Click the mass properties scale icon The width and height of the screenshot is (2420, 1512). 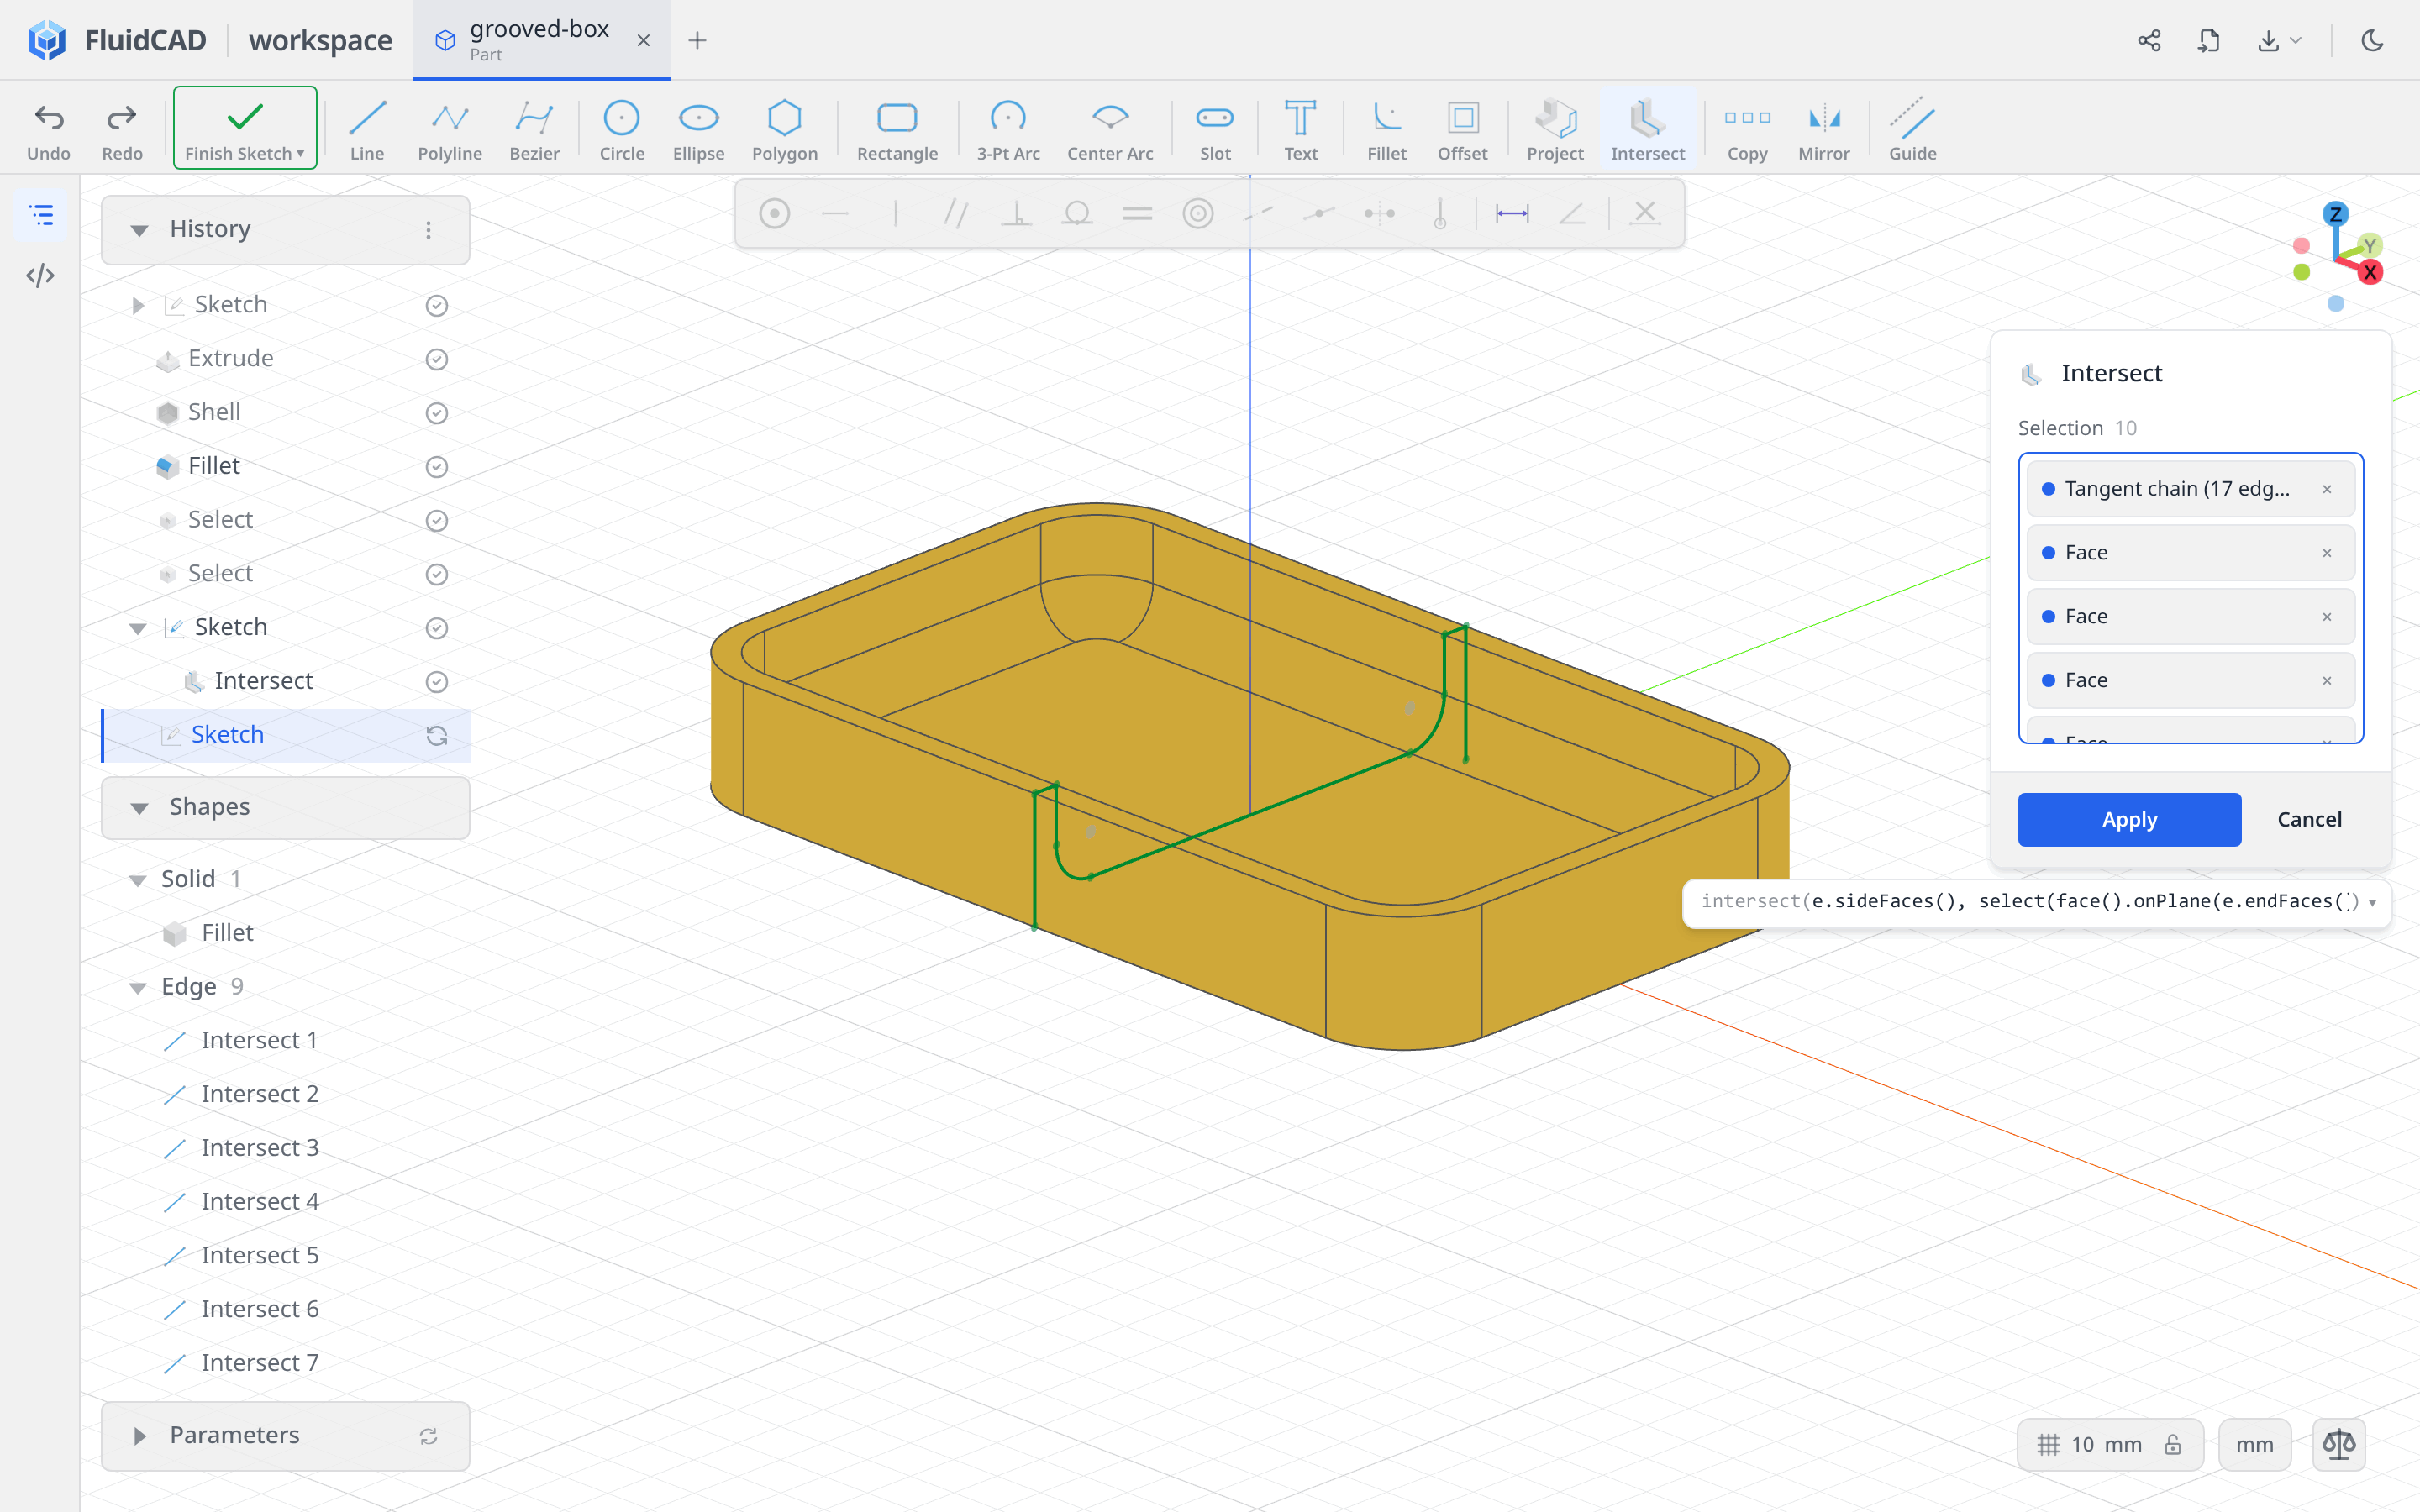(2338, 1444)
